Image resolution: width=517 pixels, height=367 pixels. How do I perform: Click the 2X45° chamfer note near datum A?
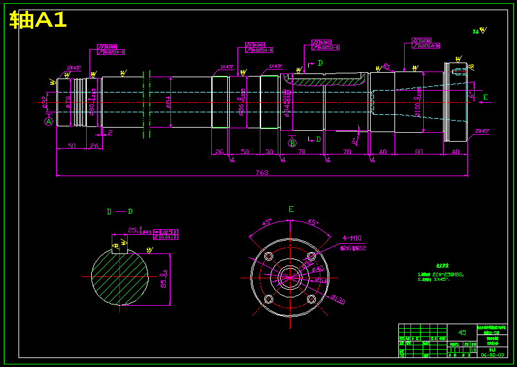click(x=73, y=68)
